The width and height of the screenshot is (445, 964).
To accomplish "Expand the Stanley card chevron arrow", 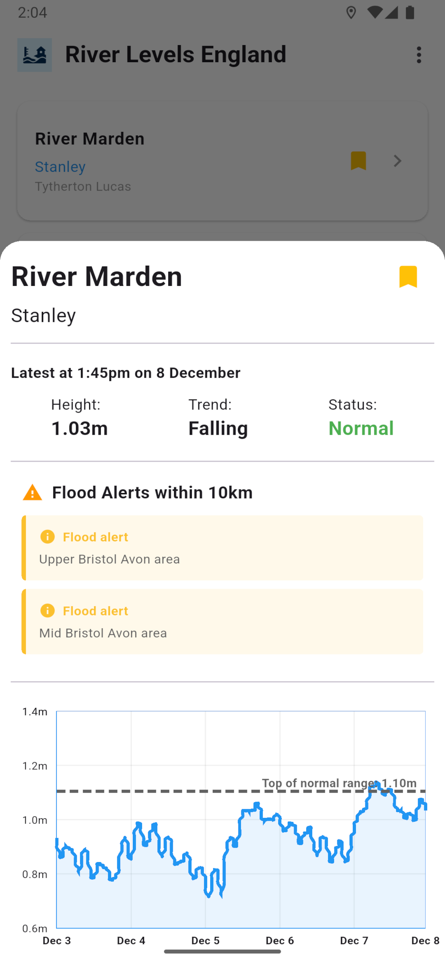I will pyautogui.click(x=397, y=161).
